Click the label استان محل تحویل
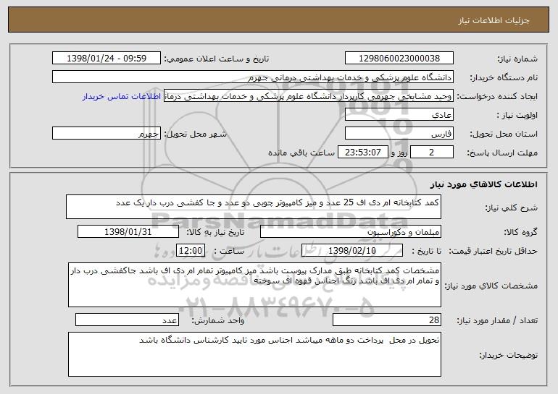558x394 pixels. pyautogui.click(x=504, y=134)
